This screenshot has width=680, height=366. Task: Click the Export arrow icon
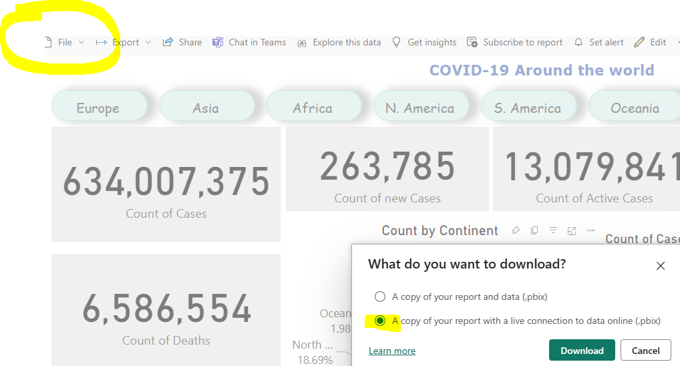point(101,43)
